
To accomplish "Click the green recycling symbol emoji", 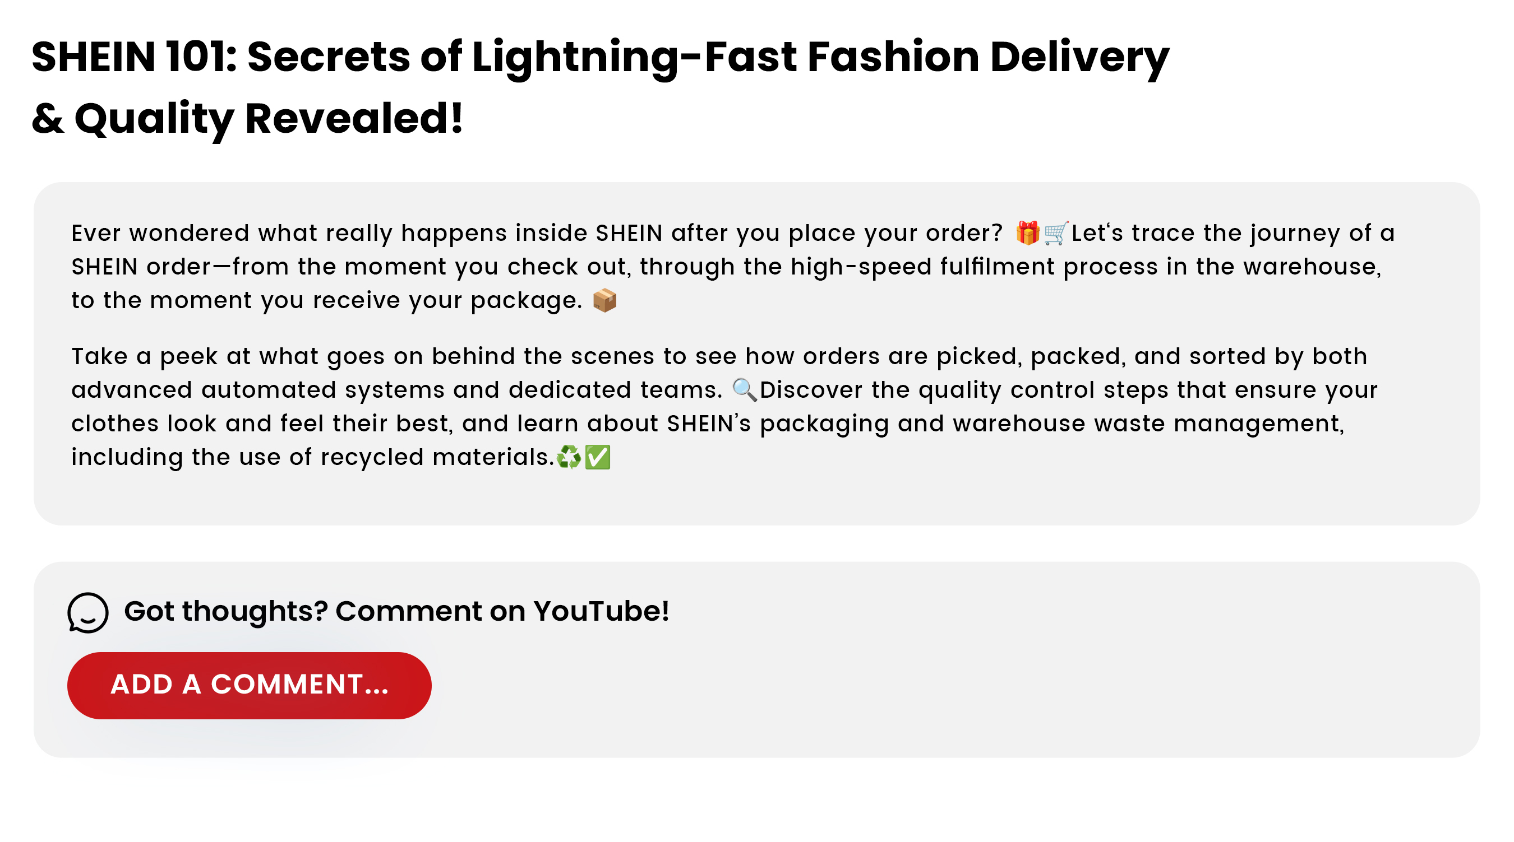I will 569,457.
